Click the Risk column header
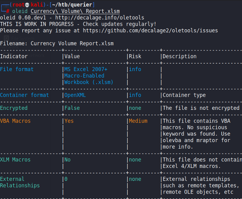 135,56
